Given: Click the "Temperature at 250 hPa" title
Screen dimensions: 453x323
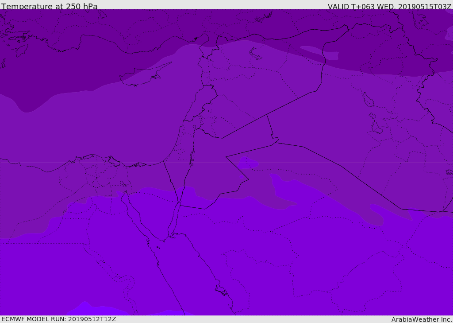Looking at the screenshot, I should click(x=49, y=7).
